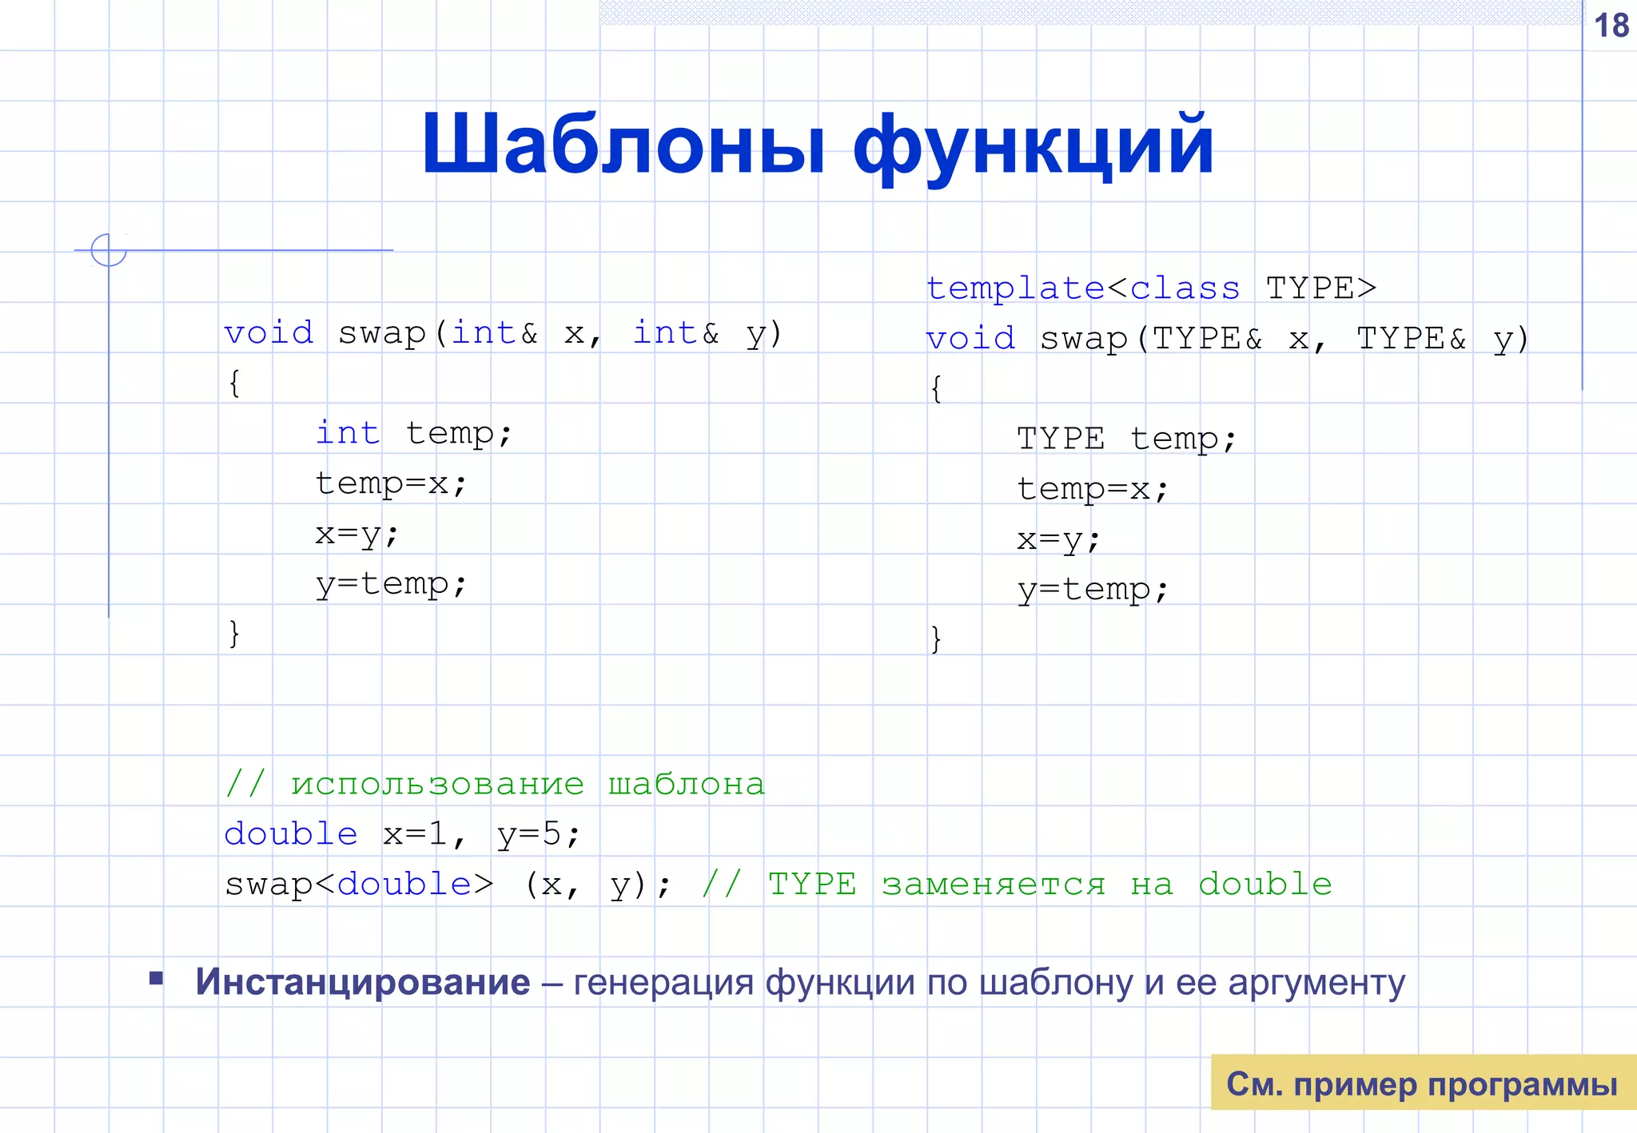Click the line 'template<class TYPE>'
This screenshot has height=1133, width=1637.
[1151, 288]
